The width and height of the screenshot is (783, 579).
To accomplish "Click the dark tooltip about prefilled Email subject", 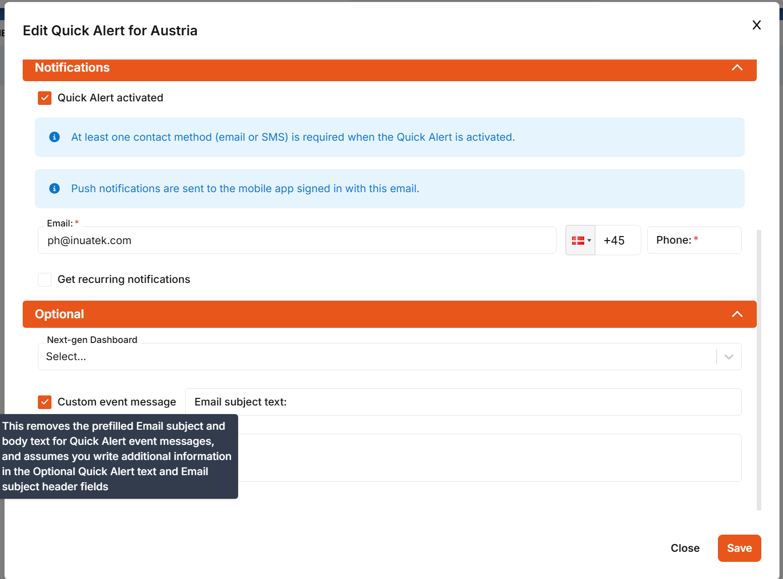I will pyautogui.click(x=119, y=456).
